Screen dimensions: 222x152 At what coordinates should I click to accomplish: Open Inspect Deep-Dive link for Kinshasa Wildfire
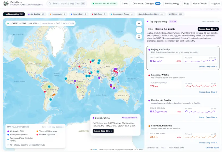[x=208, y=92]
